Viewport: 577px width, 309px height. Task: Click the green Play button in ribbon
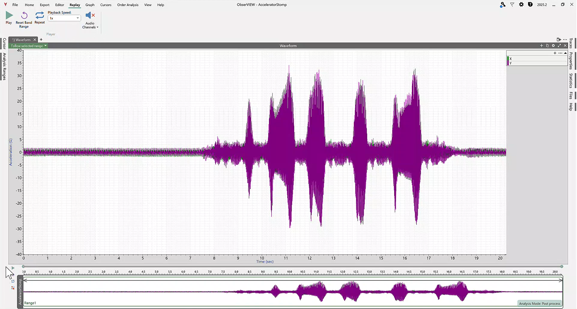9,16
